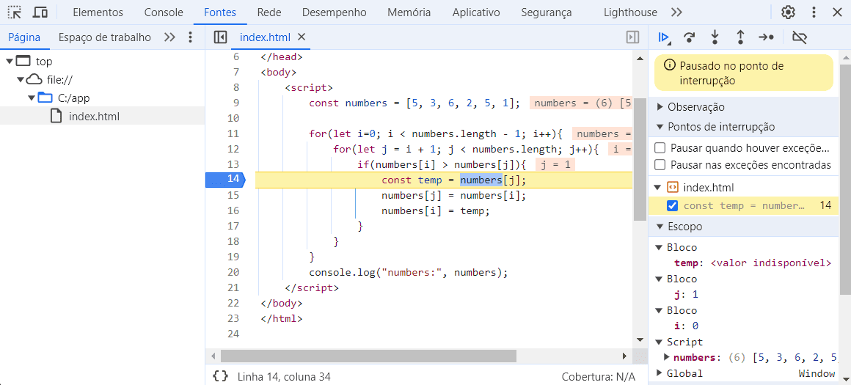Click the console.log line 20 code

coord(408,273)
